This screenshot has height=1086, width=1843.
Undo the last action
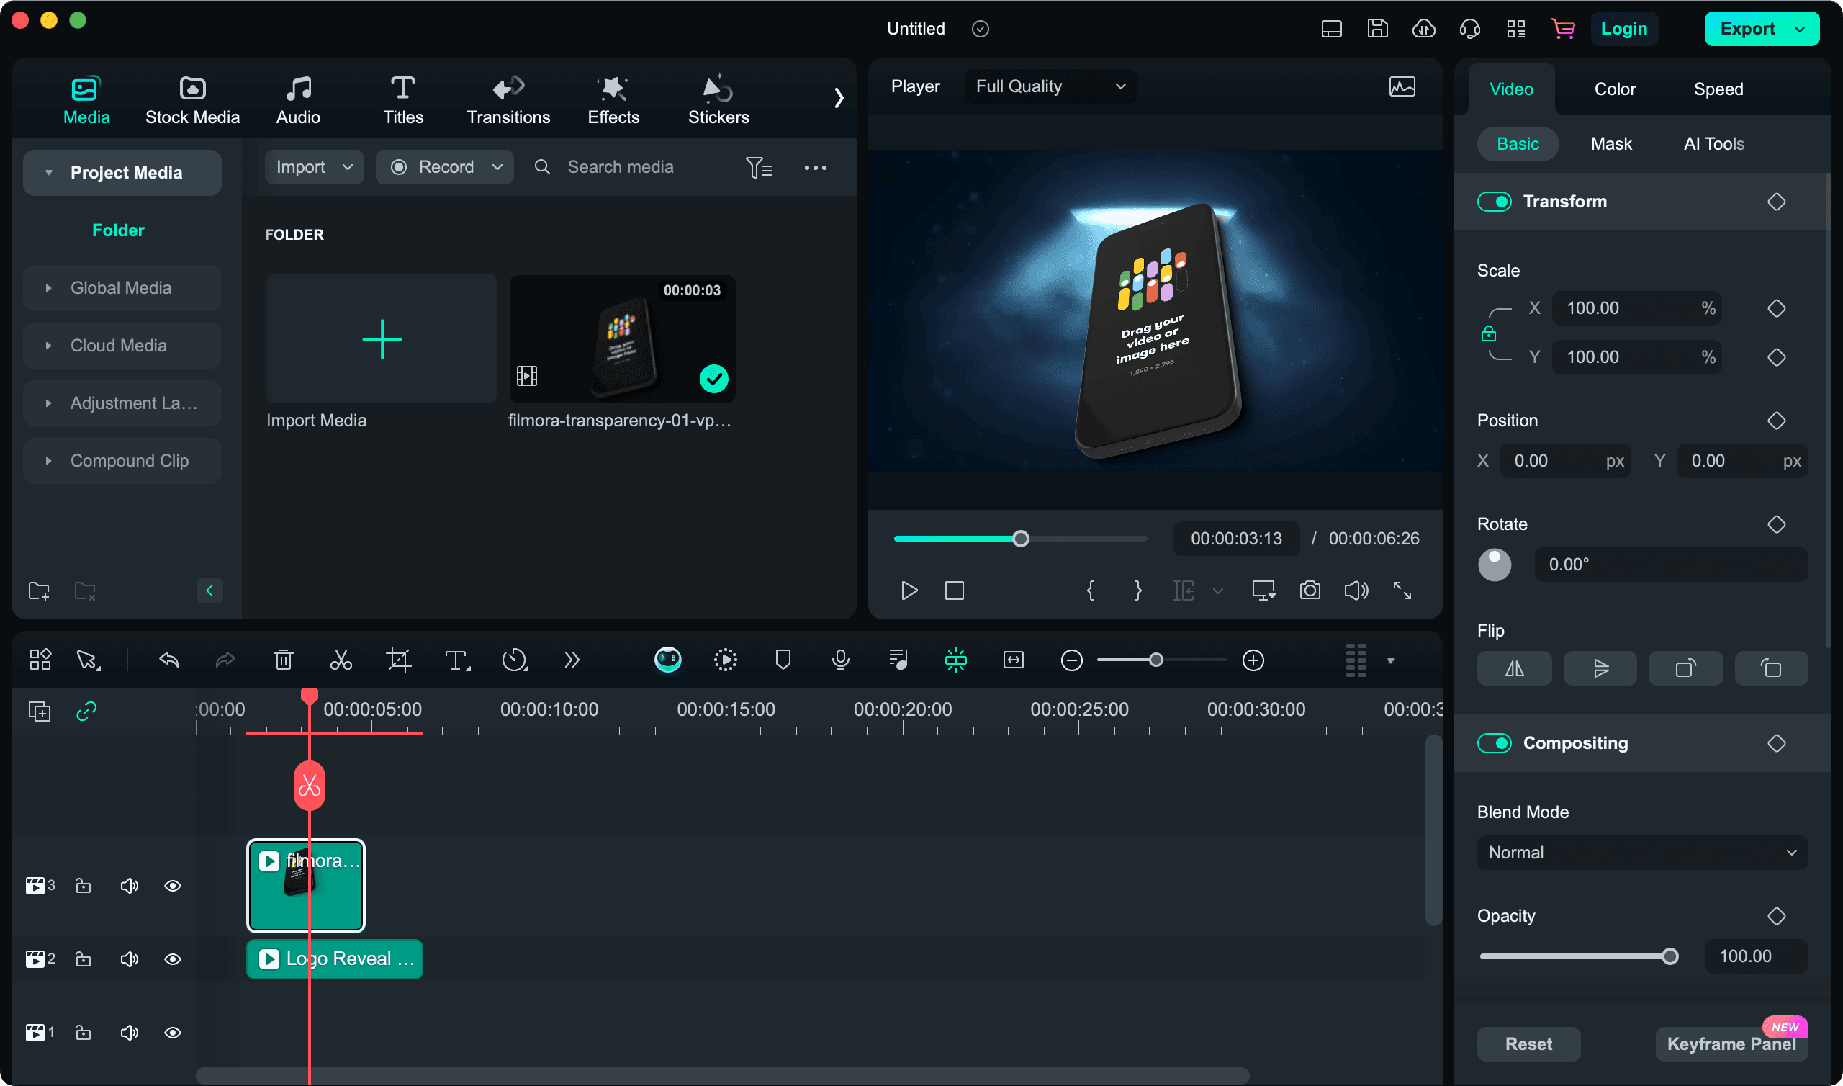(x=169, y=660)
